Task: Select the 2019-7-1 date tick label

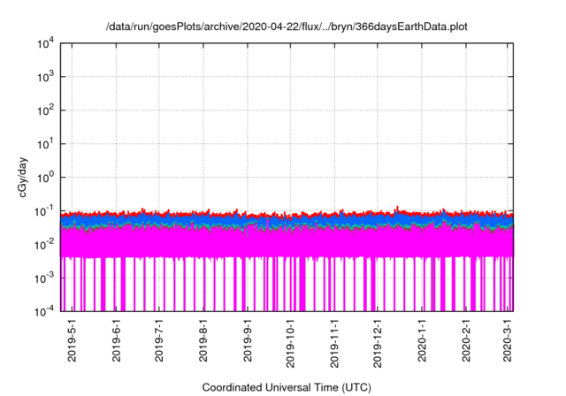Action: [159, 340]
